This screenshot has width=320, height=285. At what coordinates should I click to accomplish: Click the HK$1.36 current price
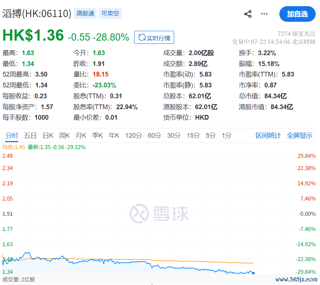[33, 36]
